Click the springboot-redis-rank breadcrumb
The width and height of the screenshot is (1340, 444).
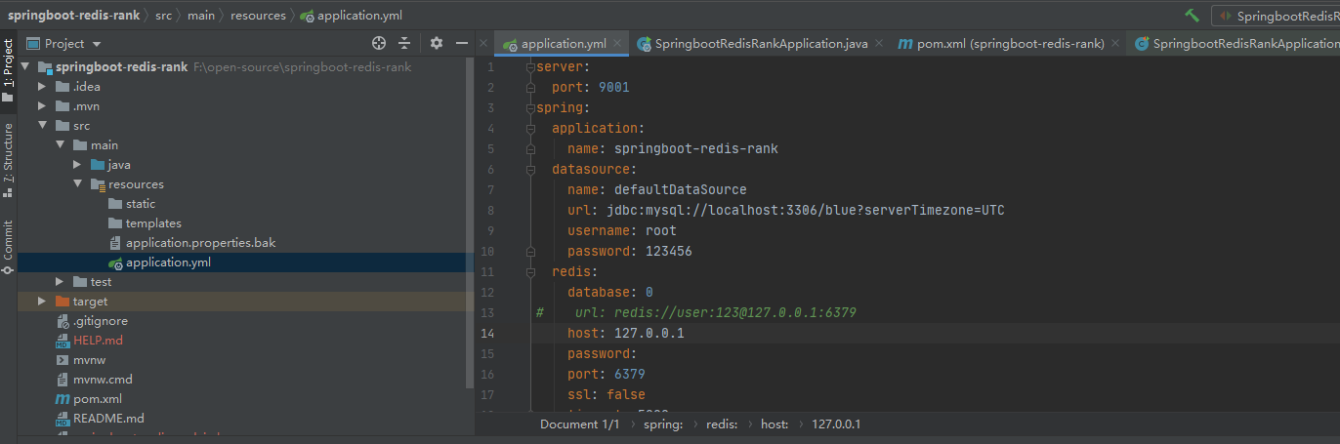click(73, 16)
